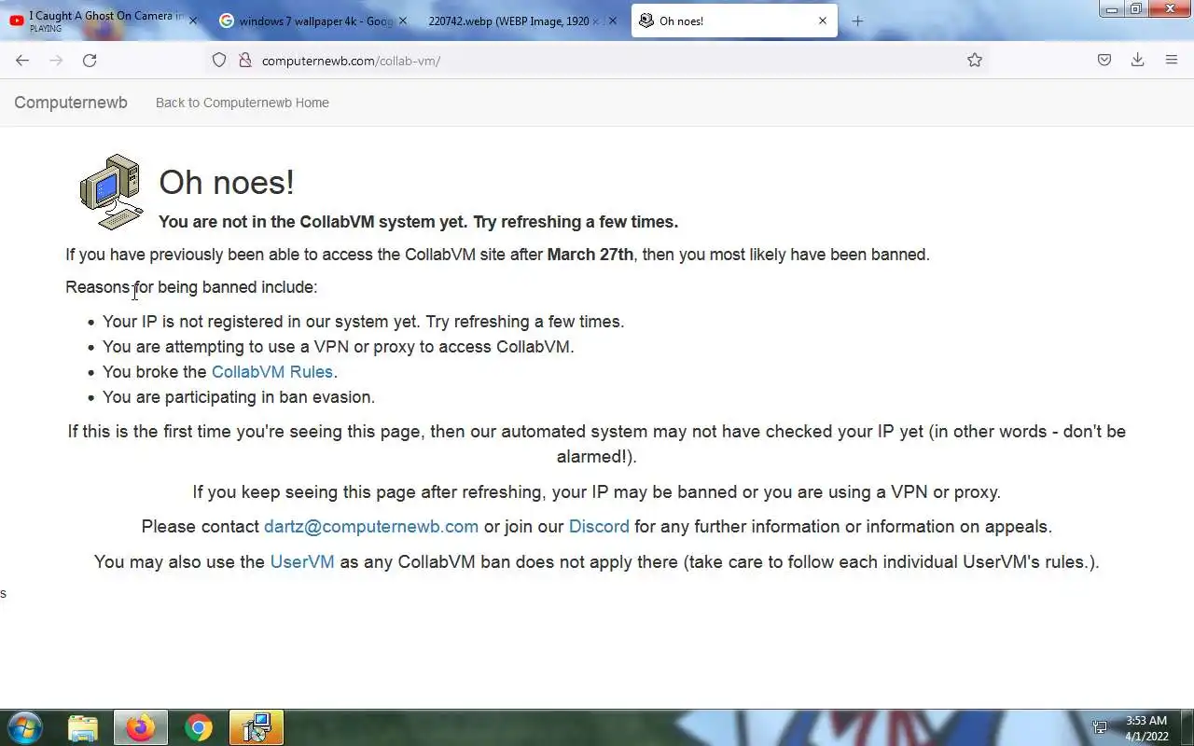
Task: Close the windows 7 wallpaper Google tab
Action: (403, 21)
